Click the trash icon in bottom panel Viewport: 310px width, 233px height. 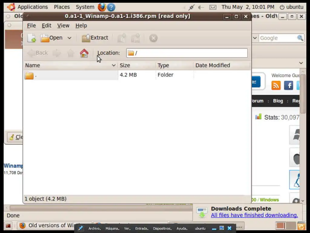(301, 226)
